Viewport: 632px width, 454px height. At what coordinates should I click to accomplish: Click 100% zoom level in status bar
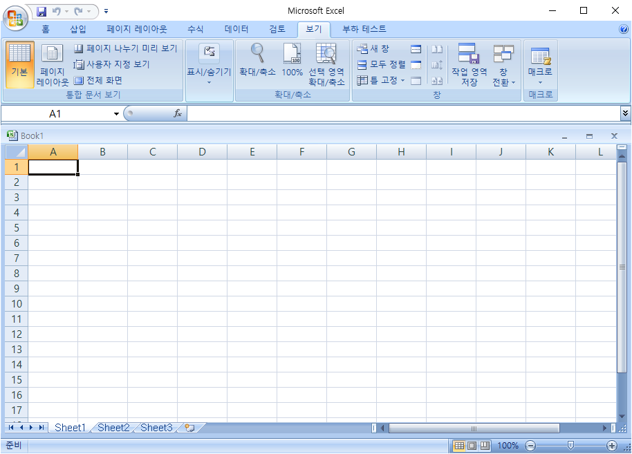coord(508,446)
